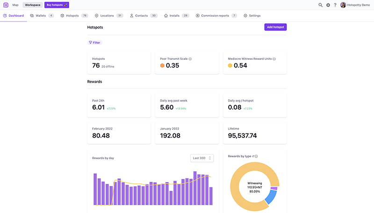Click the Add hotspot button
Viewport: 374px width, 213px height.
(x=275, y=27)
